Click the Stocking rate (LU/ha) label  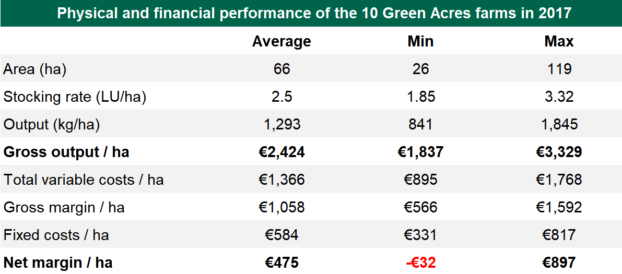point(75,97)
